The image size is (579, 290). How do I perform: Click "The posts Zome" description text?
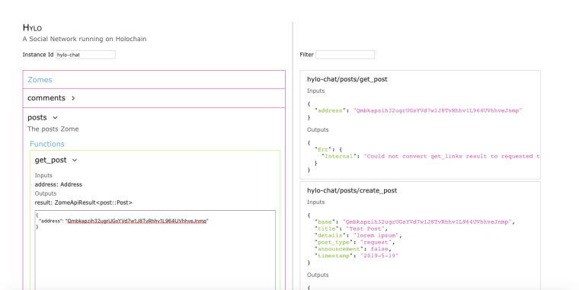tap(53, 129)
